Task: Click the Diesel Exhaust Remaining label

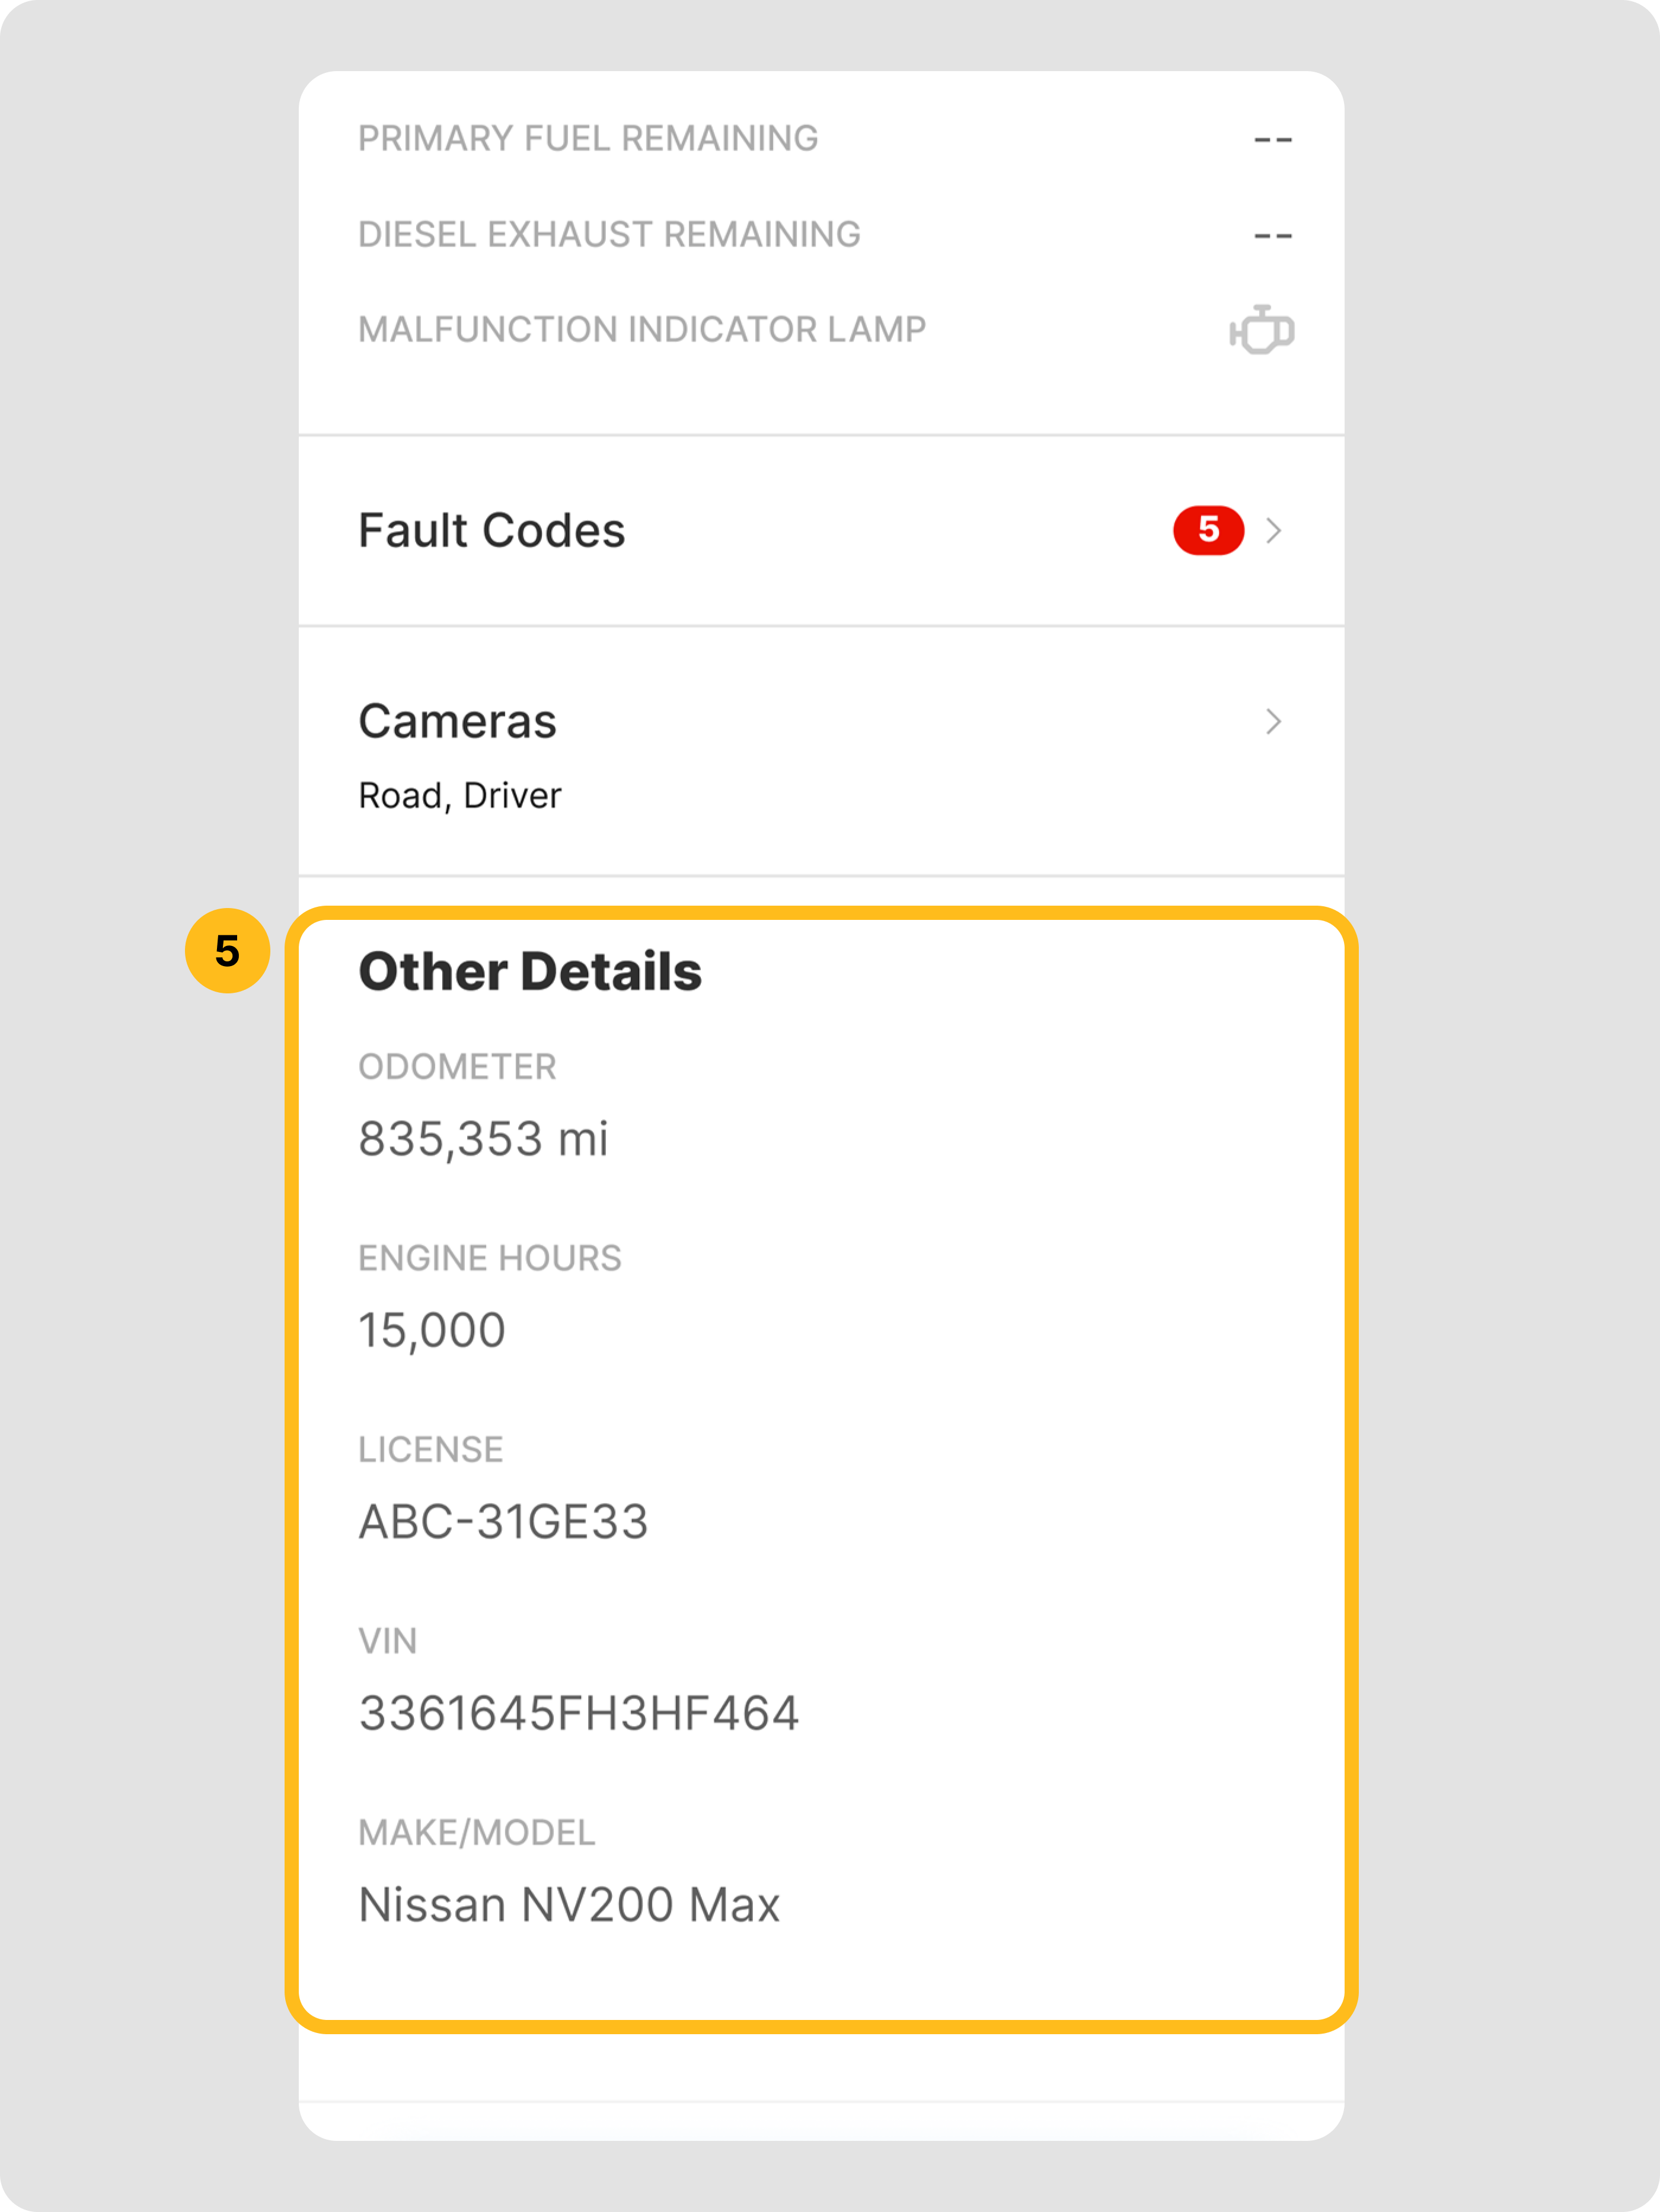Action: [x=609, y=234]
